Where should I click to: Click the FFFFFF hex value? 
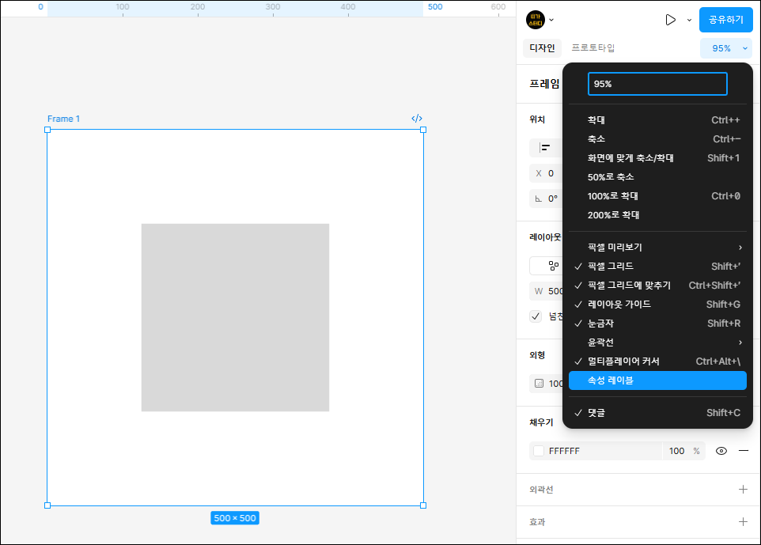tap(564, 451)
